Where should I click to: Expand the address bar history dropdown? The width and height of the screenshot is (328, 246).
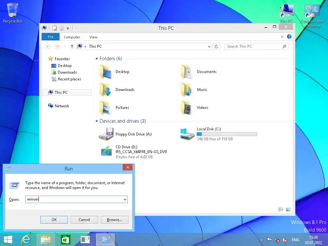tap(209, 46)
